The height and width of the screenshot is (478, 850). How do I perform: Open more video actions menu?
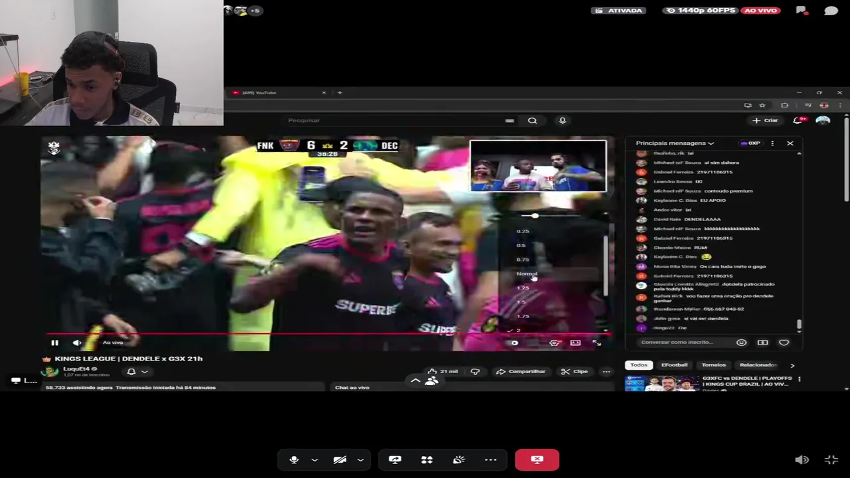pyautogui.click(x=606, y=372)
